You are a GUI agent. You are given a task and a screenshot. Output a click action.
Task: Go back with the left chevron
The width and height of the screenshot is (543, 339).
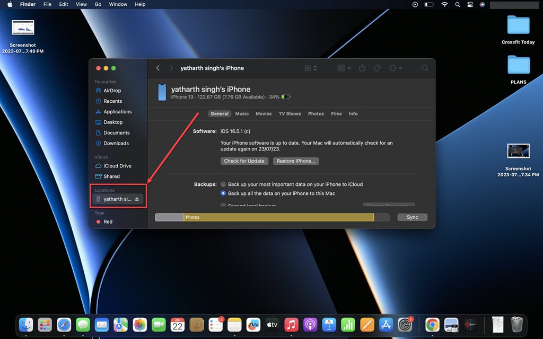(x=158, y=68)
